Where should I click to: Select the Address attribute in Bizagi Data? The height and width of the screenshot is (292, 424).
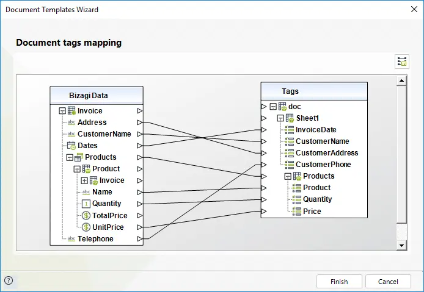coord(92,123)
